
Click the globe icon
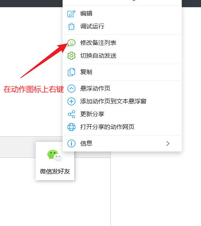click(71, 127)
